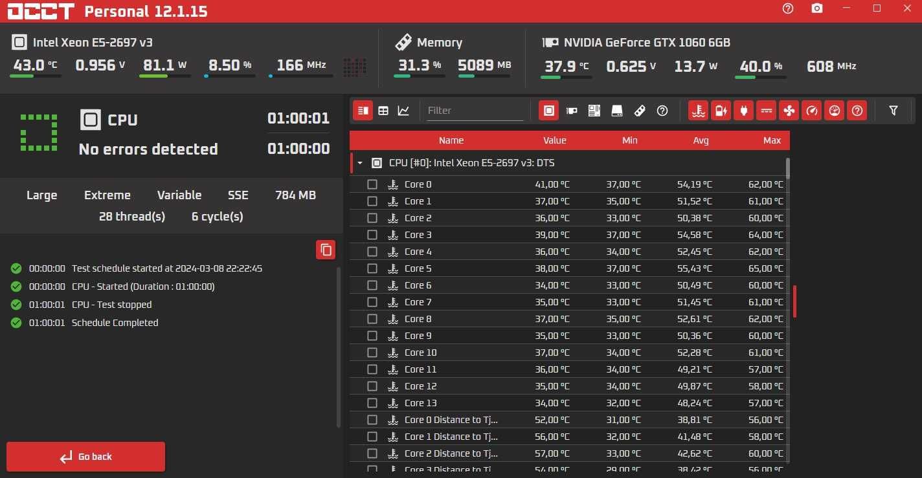922x478 pixels.
Task: Switch to the table view icon
Action: (383, 111)
